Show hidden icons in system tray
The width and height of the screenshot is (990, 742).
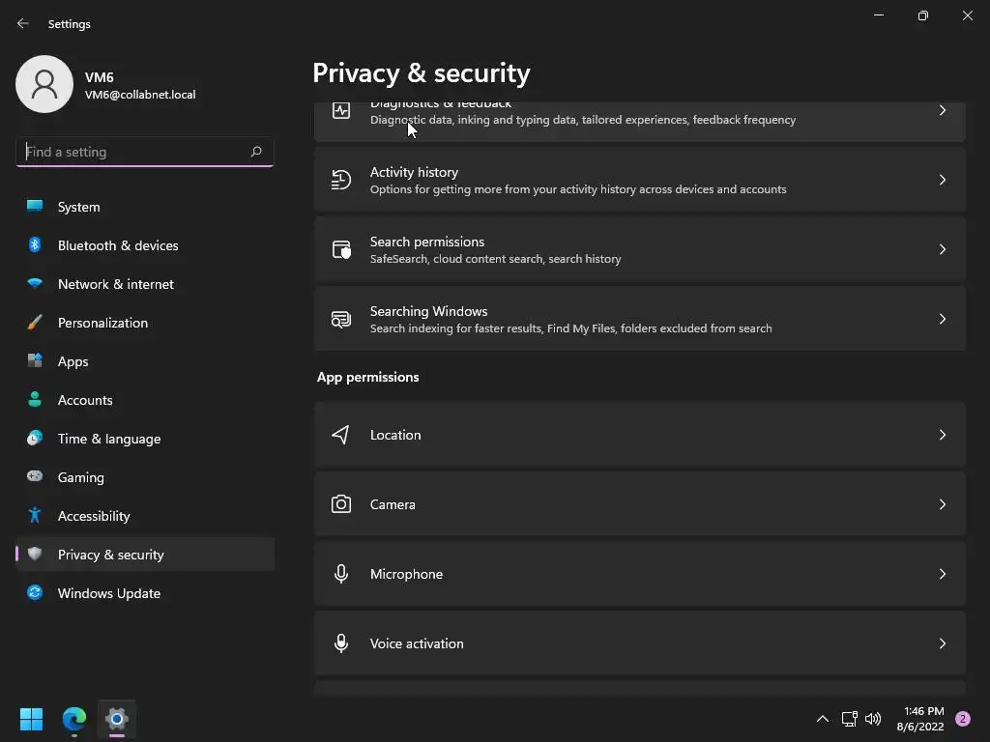822,719
